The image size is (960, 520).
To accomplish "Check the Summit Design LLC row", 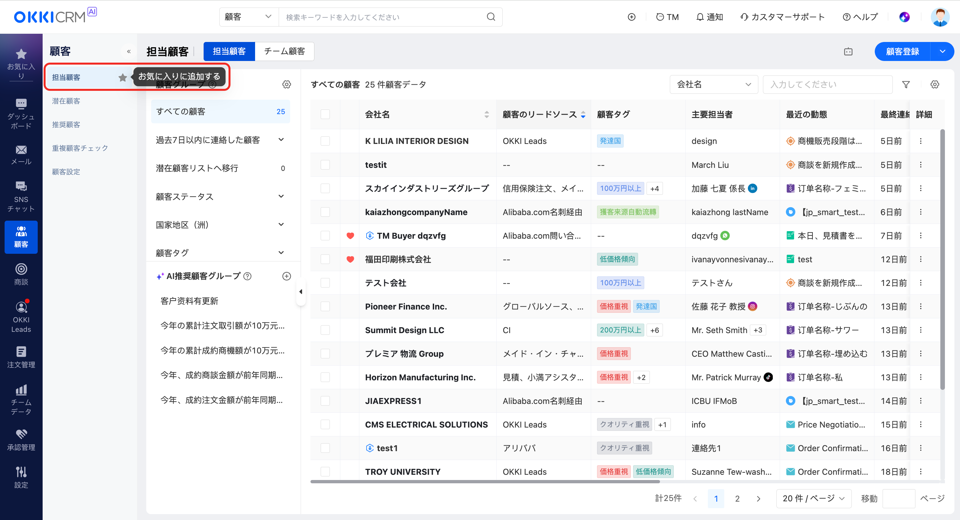I will (325, 330).
